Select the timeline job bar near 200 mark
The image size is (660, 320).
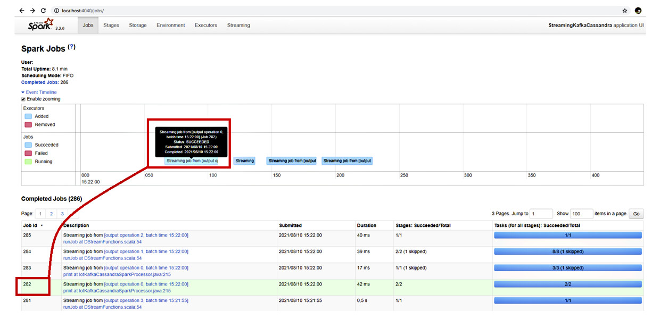[x=347, y=161]
